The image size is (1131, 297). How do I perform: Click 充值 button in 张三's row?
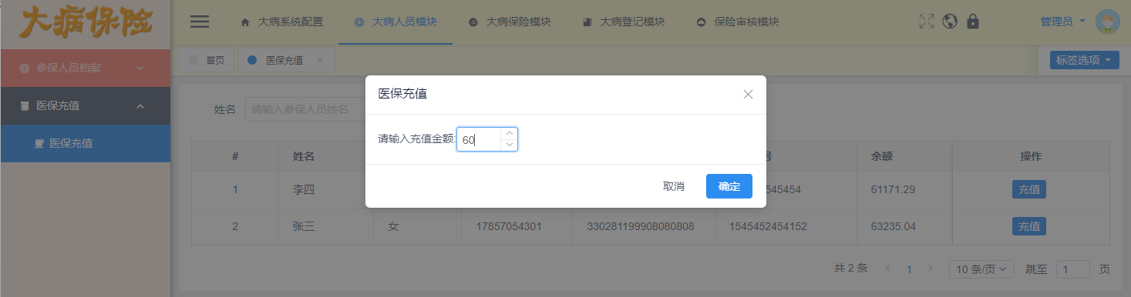(1029, 226)
